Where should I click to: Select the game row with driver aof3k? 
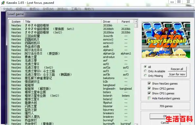72,74
